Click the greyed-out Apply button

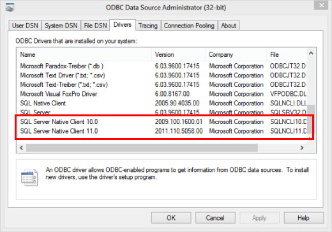click(x=259, y=218)
